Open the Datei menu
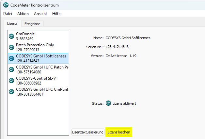Viewport: 205px width, 139px height. pyautogui.click(x=8, y=14)
